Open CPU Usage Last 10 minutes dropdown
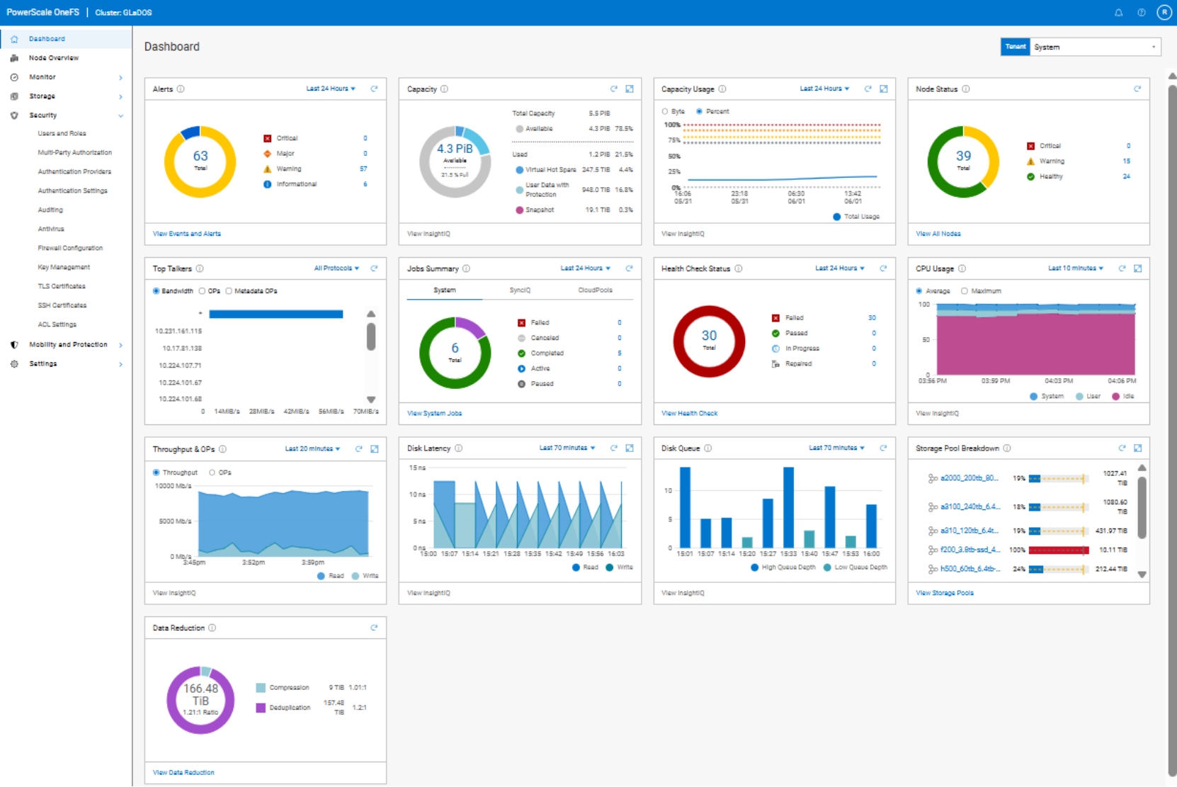This screenshot has height=787, width=1177. point(1076,268)
